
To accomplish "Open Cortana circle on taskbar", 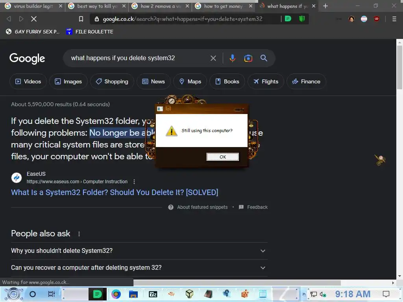I will click(33, 294).
